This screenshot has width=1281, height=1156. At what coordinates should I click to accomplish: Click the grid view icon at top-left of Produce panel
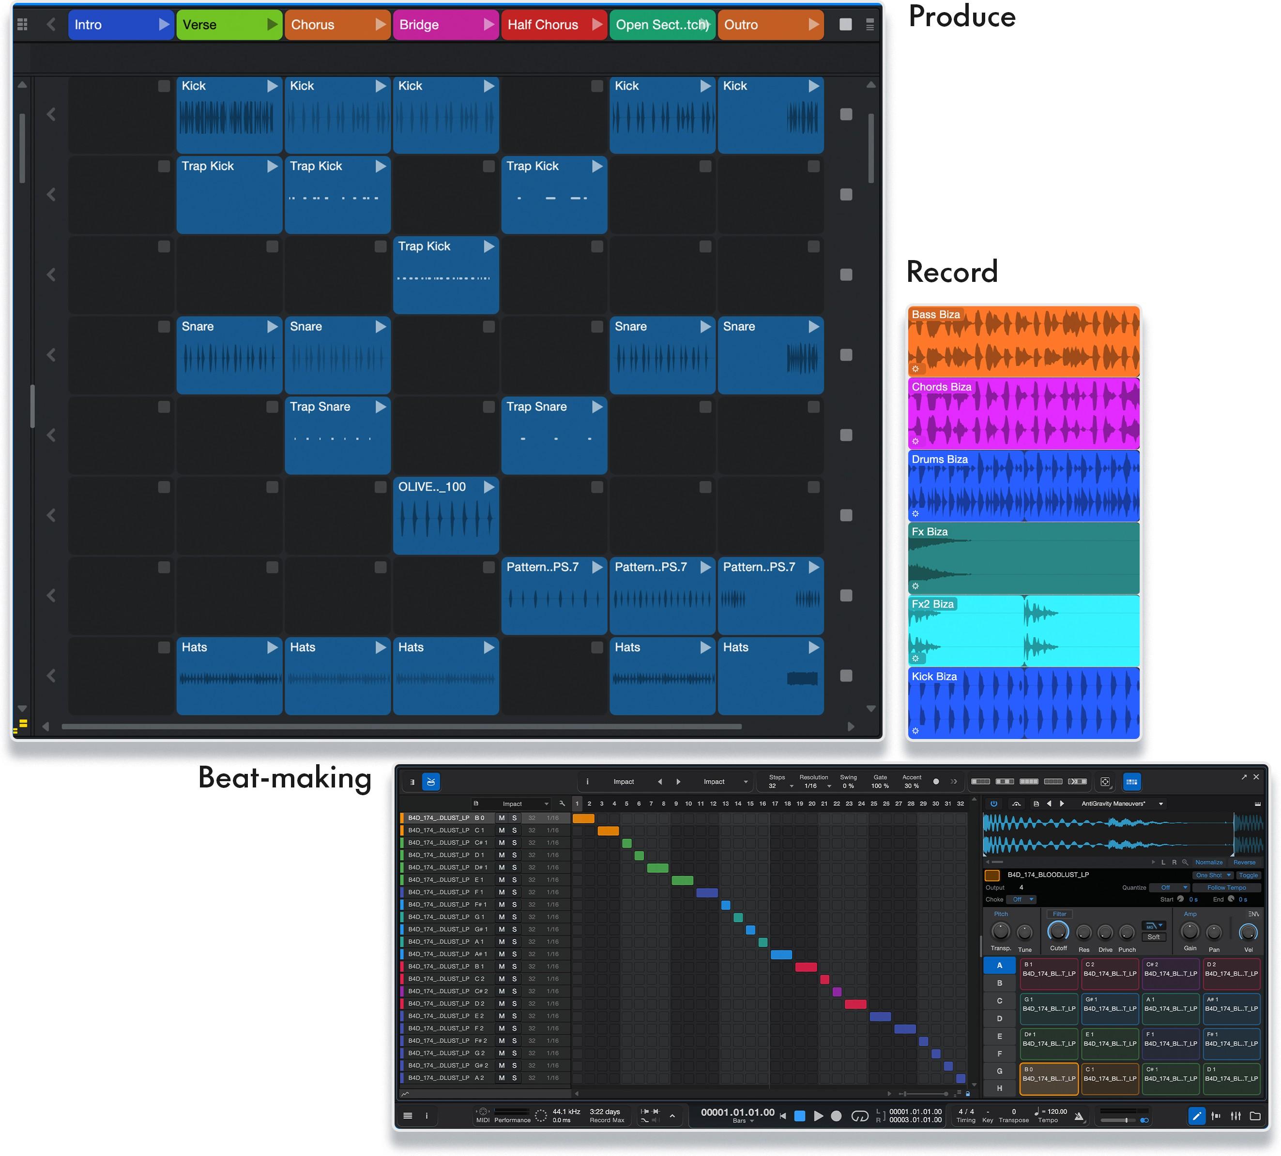coord(23,25)
